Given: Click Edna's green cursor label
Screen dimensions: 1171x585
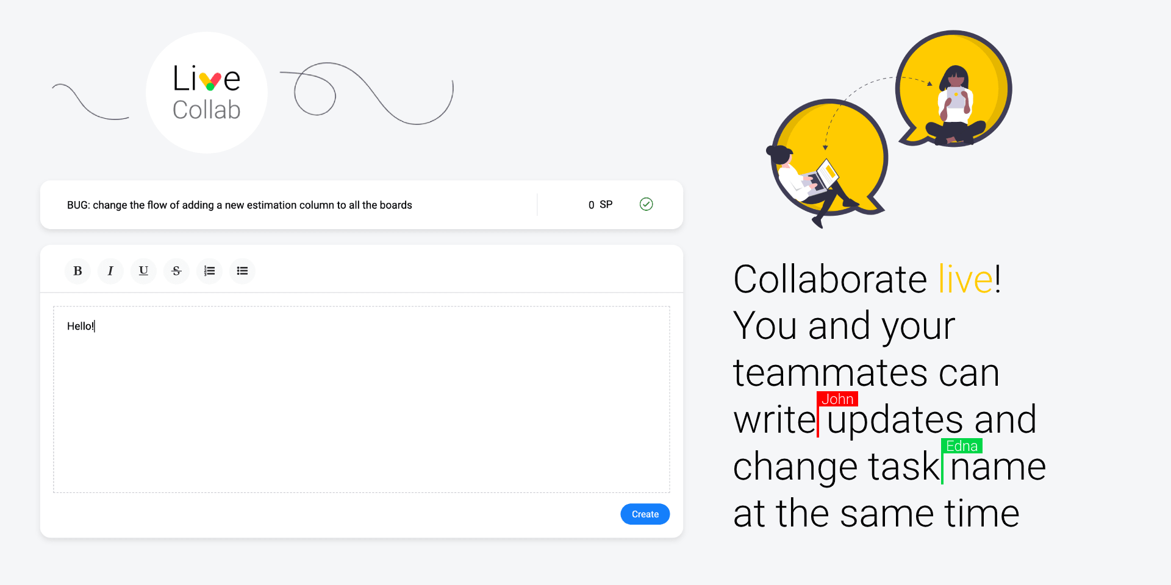Looking at the screenshot, I should (x=962, y=446).
